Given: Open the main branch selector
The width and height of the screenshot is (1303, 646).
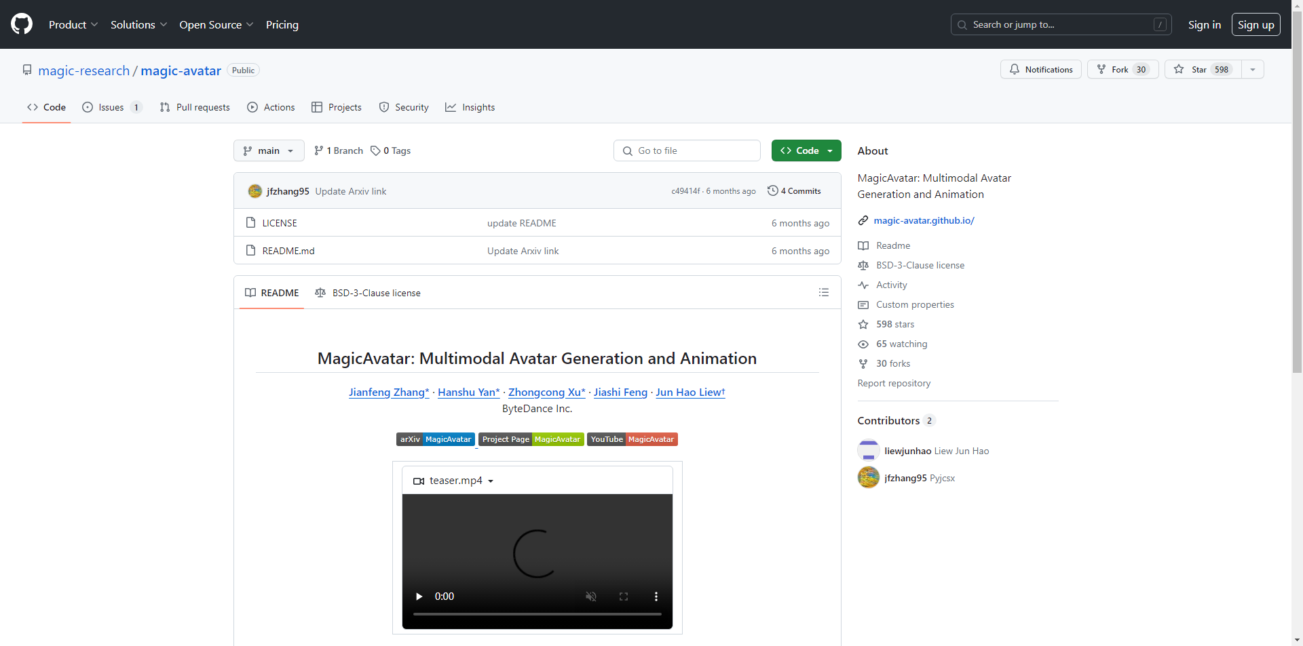Looking at the screenshot, I should coord(269,150).
